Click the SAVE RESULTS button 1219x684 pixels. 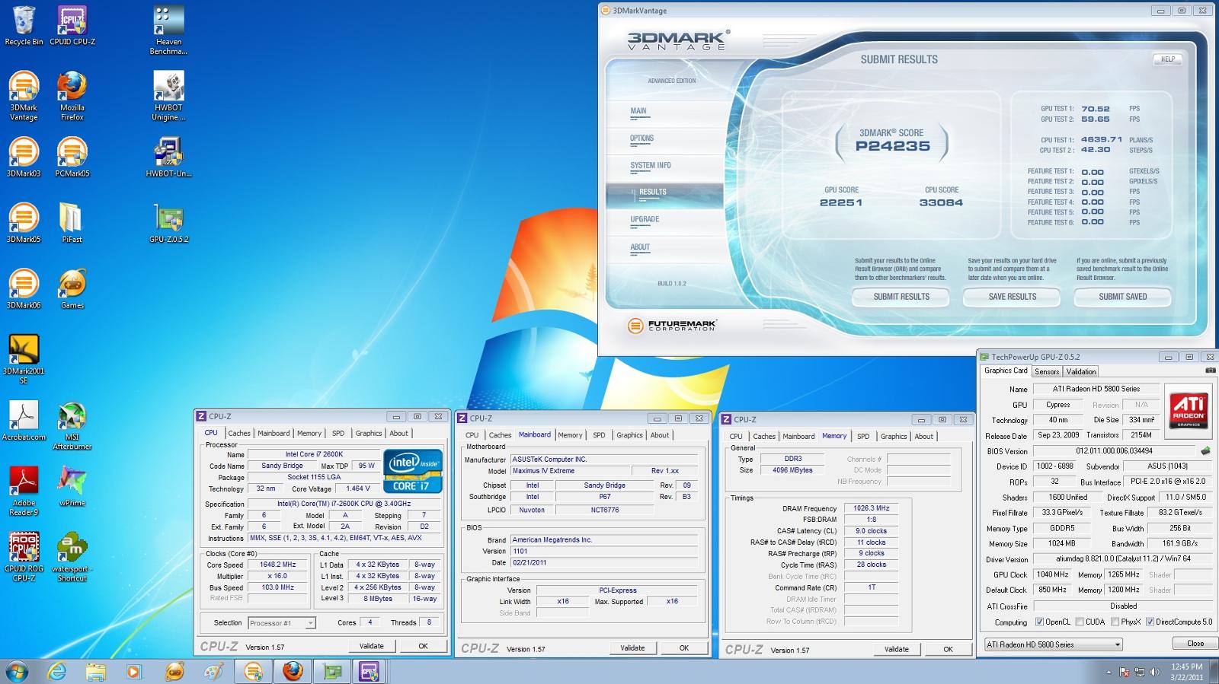point(1012,297)
